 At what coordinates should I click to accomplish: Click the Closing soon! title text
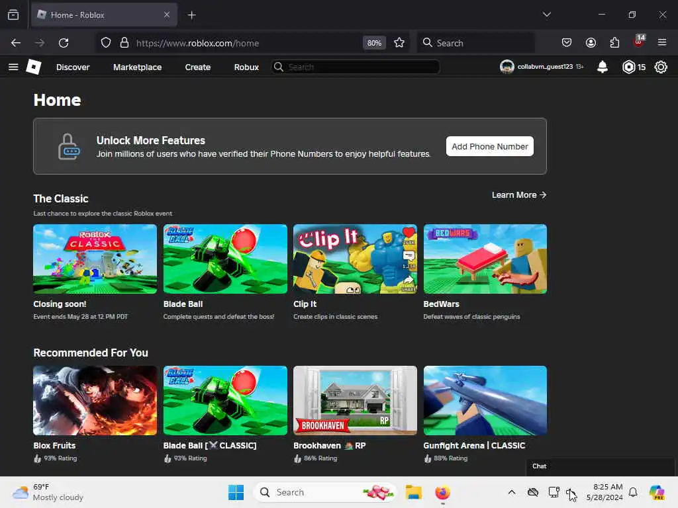click(x=60, y=304)
